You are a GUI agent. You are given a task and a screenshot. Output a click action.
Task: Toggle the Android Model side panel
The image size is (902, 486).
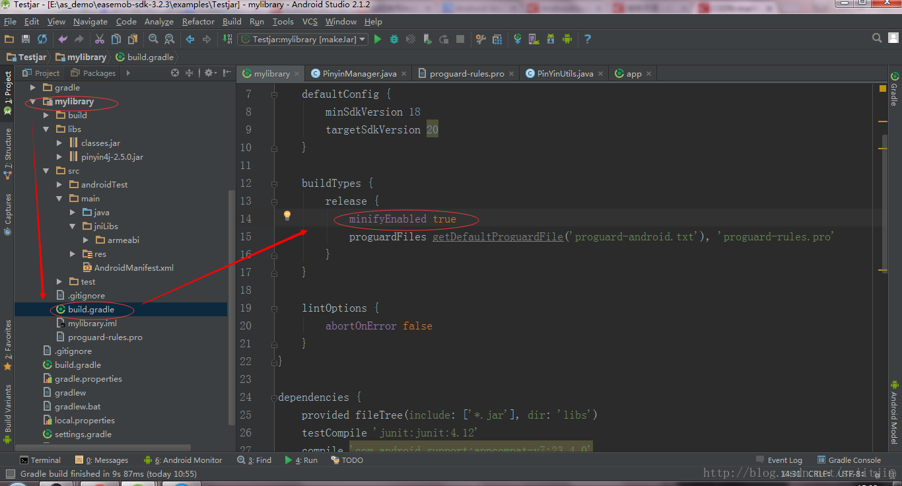(895, 413)
